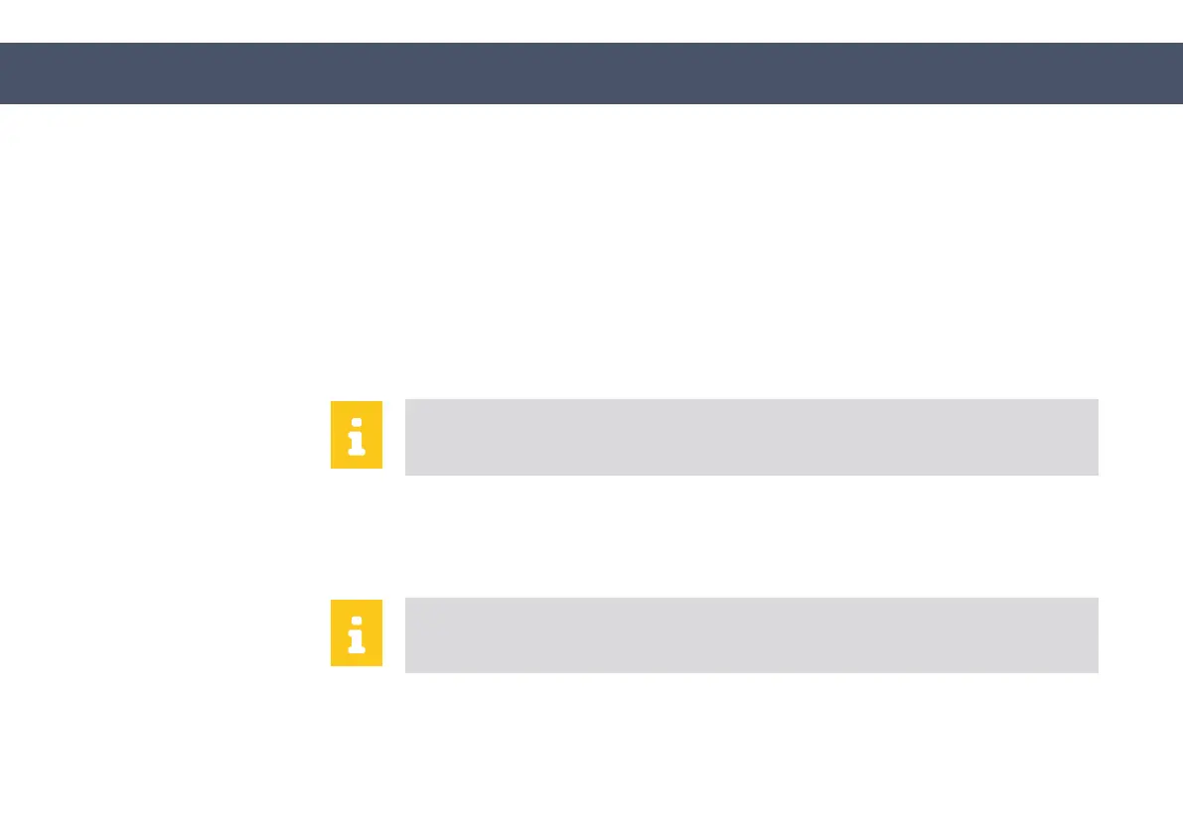Open the info icon beside the top gray note
Image resolution: width=1183 pixels, height=833 pixels.
click(356, 436)
